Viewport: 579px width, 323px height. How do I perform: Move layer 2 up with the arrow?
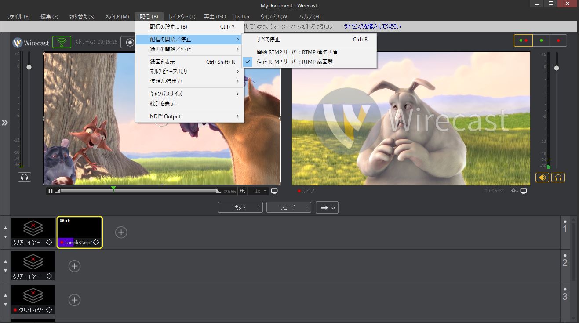6,262
